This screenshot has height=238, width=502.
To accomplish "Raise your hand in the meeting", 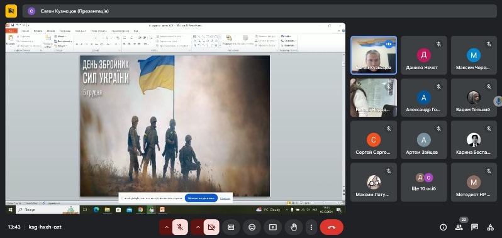I will point(294,227).
